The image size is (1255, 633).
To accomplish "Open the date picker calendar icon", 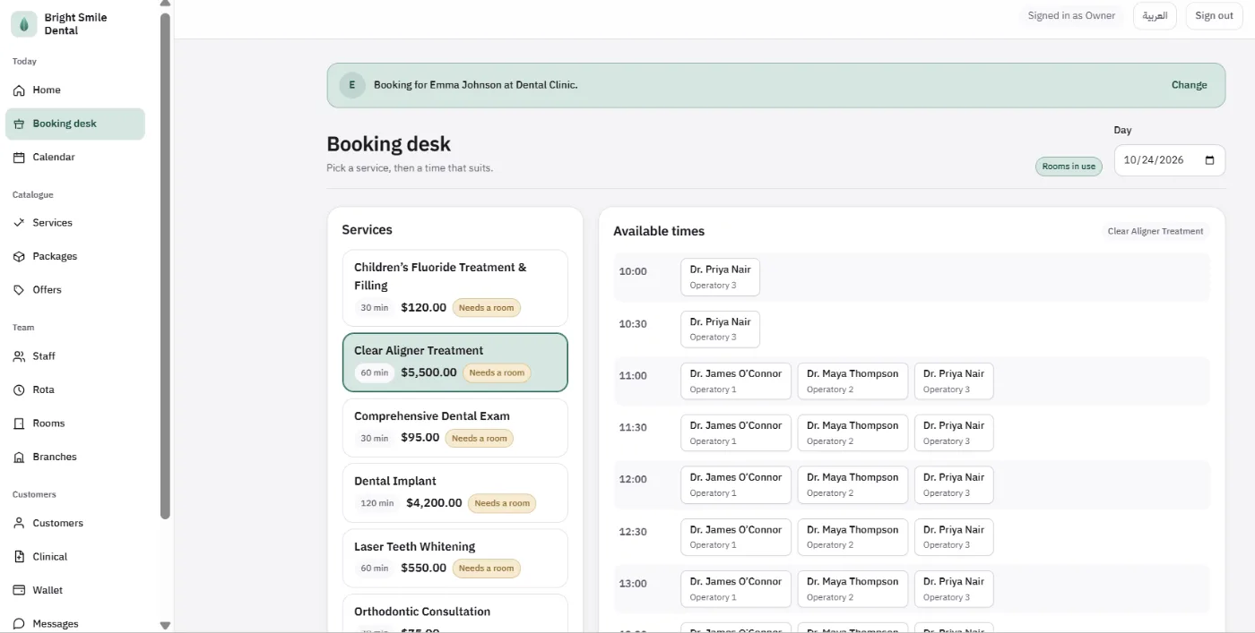I will coord(1209,160).
